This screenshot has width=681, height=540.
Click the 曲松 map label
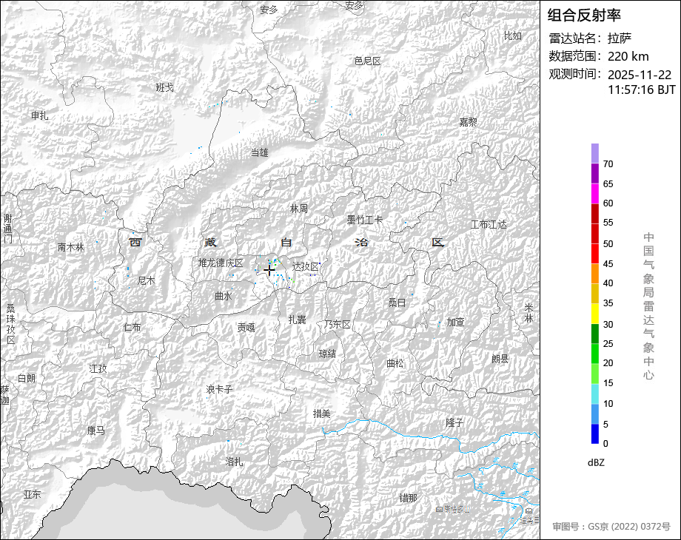(395, 363)
